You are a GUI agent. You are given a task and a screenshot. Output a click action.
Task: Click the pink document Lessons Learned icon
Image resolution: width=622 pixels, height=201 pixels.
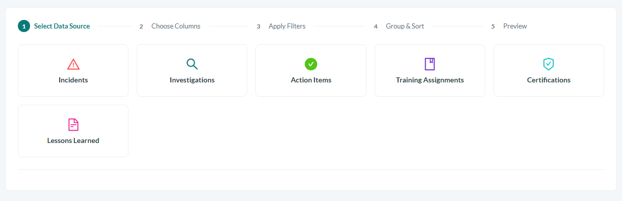point(73,125)
